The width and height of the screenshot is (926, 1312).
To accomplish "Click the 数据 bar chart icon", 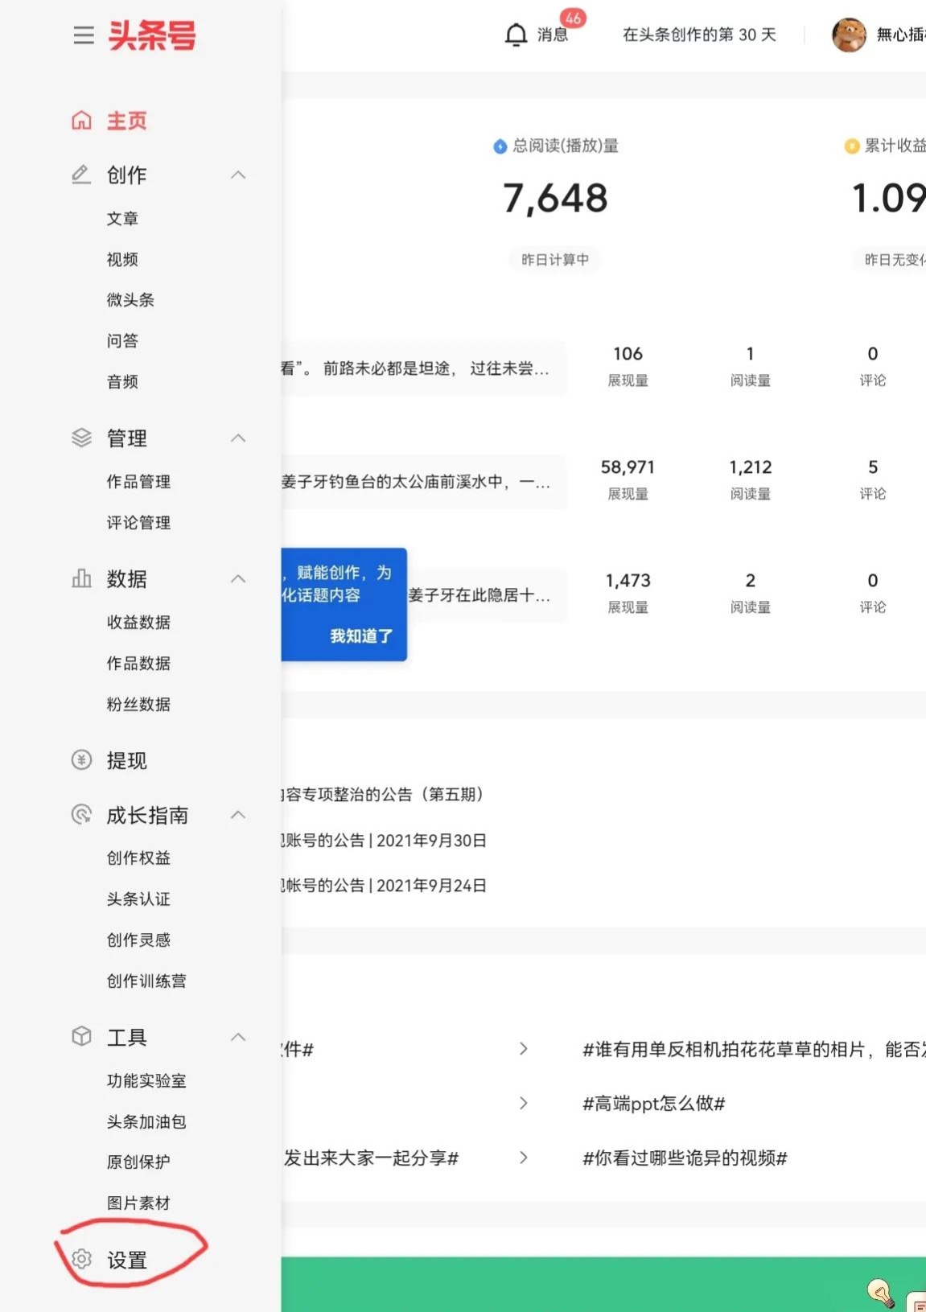I will tap(81, 578).
